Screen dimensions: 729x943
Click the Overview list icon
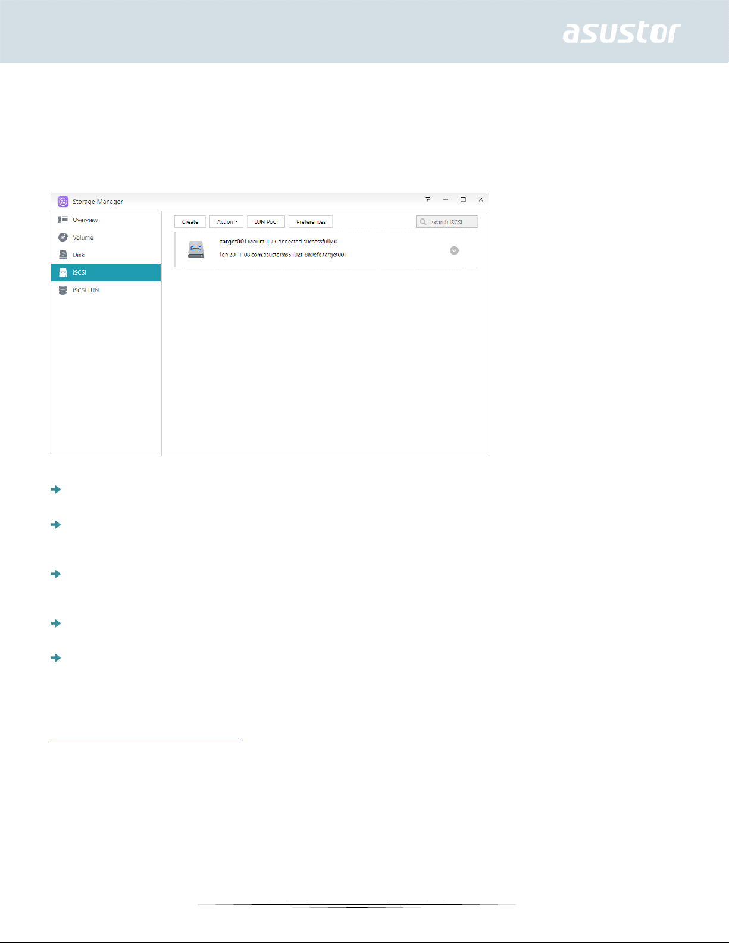(63, 220)
